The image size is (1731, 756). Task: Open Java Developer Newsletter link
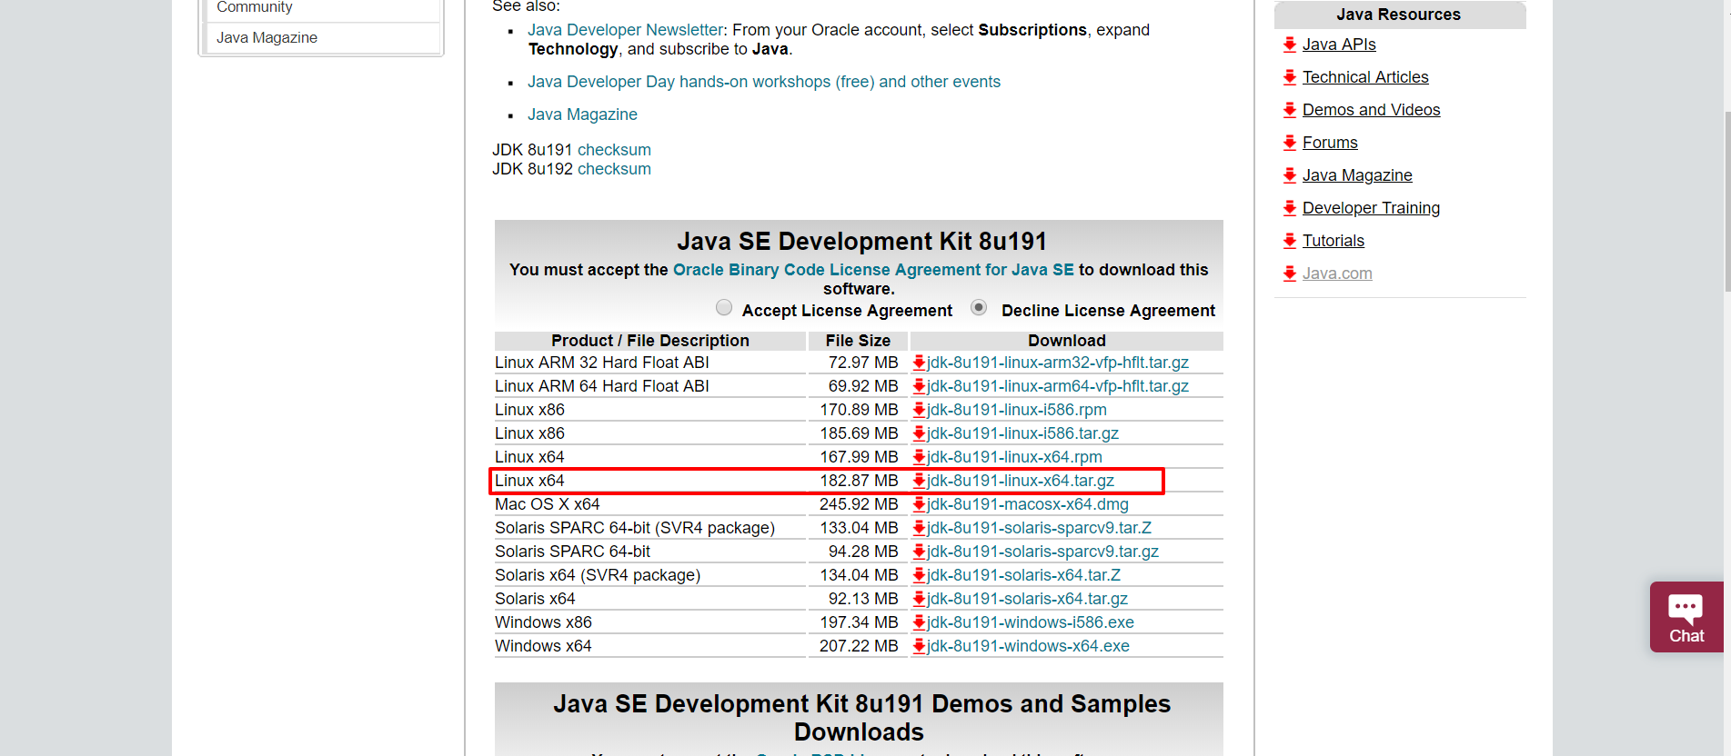tap(625, 30)
